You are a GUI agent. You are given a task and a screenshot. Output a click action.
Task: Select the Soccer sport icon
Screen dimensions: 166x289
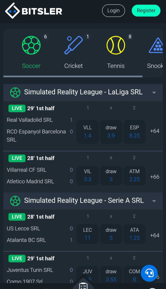coord(31,45)
